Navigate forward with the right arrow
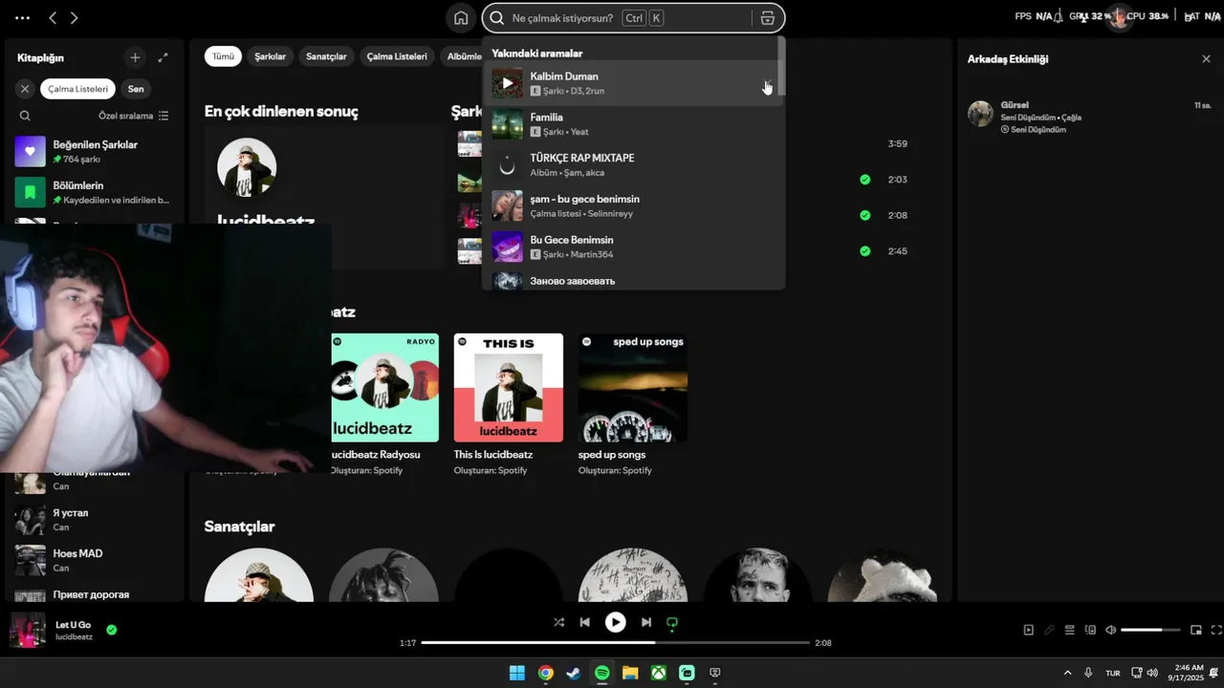The image size is (1224, 688). pos(75,18)
